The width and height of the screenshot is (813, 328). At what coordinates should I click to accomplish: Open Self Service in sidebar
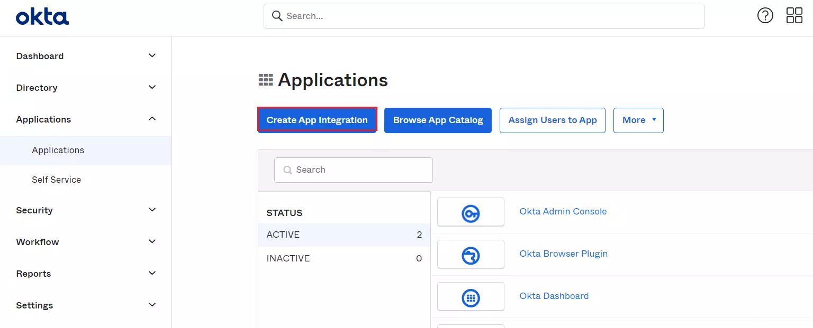(86, 180)
